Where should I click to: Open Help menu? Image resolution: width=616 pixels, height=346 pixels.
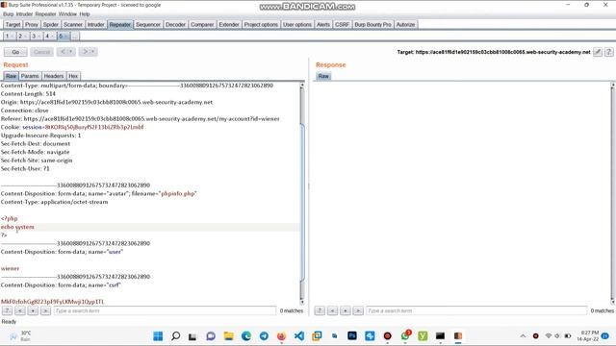coord(85,14)
